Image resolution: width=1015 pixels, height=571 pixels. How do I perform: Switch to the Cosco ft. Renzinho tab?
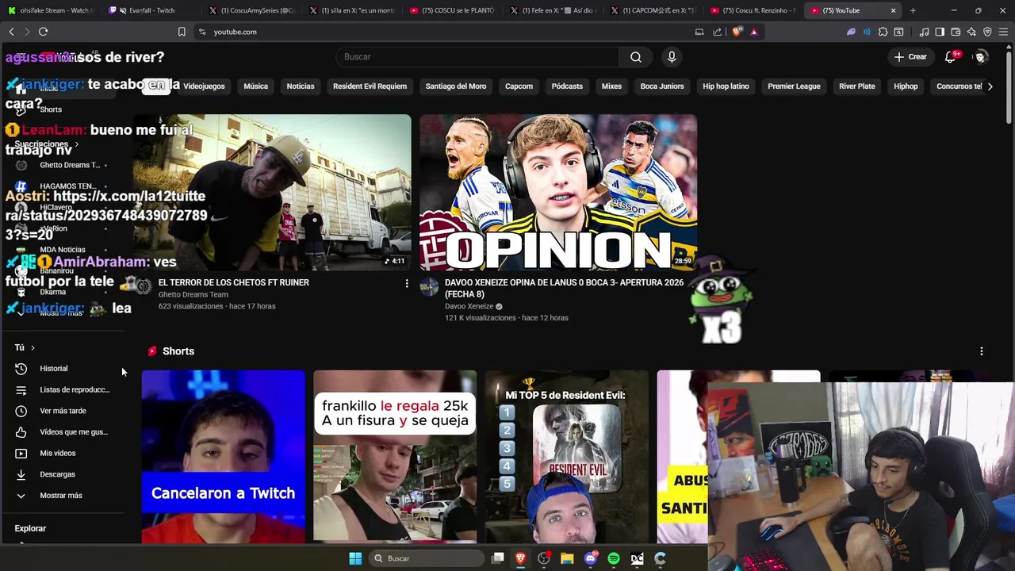tap(755, 10)
